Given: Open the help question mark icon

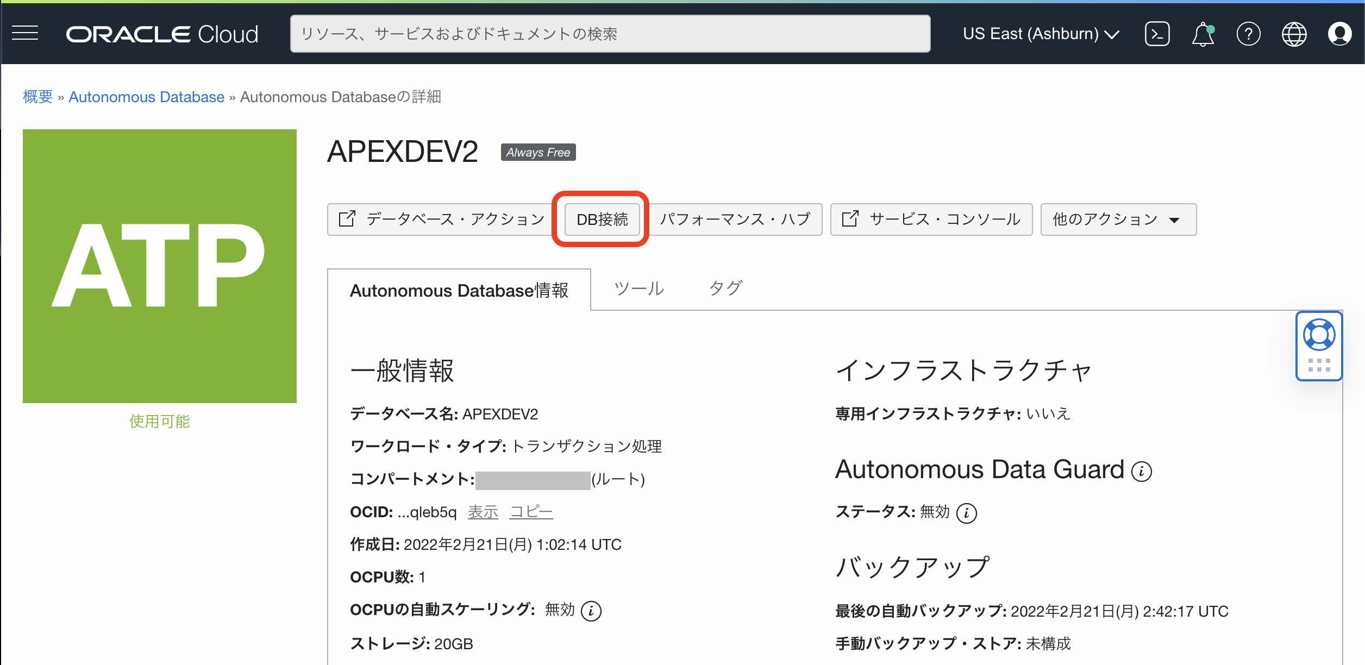Looking at the screenshot, I should coord(1248,34).
